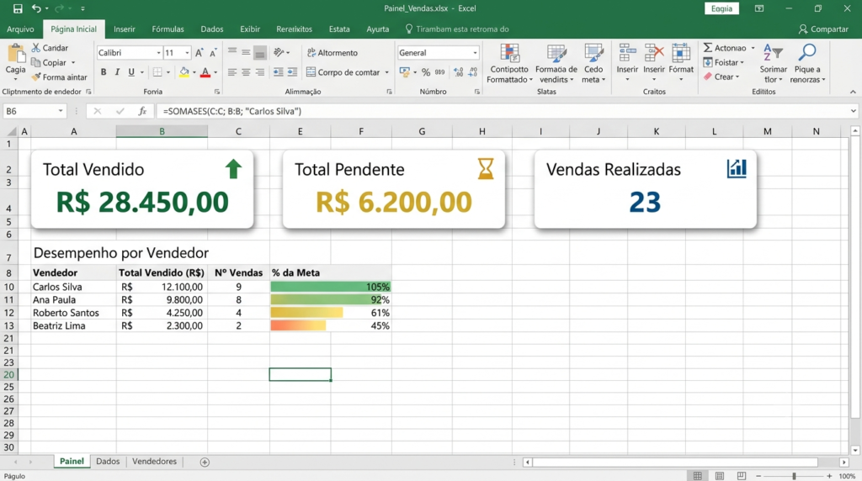Click the Altormento wrap text button

332,53
